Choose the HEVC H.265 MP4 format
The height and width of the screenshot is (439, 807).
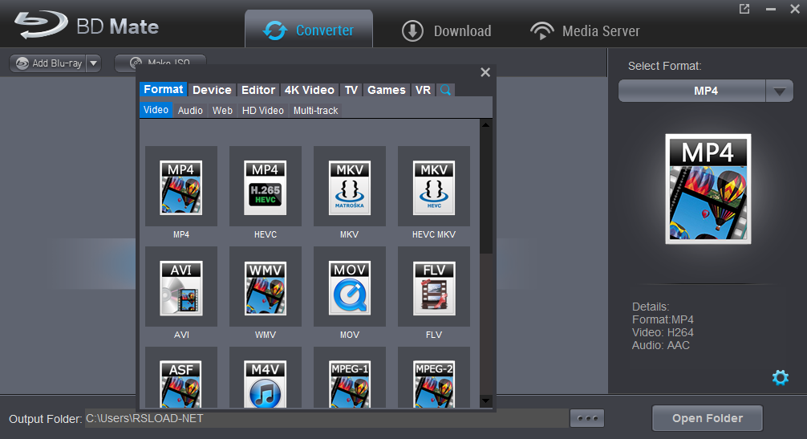tap(266, 186)
